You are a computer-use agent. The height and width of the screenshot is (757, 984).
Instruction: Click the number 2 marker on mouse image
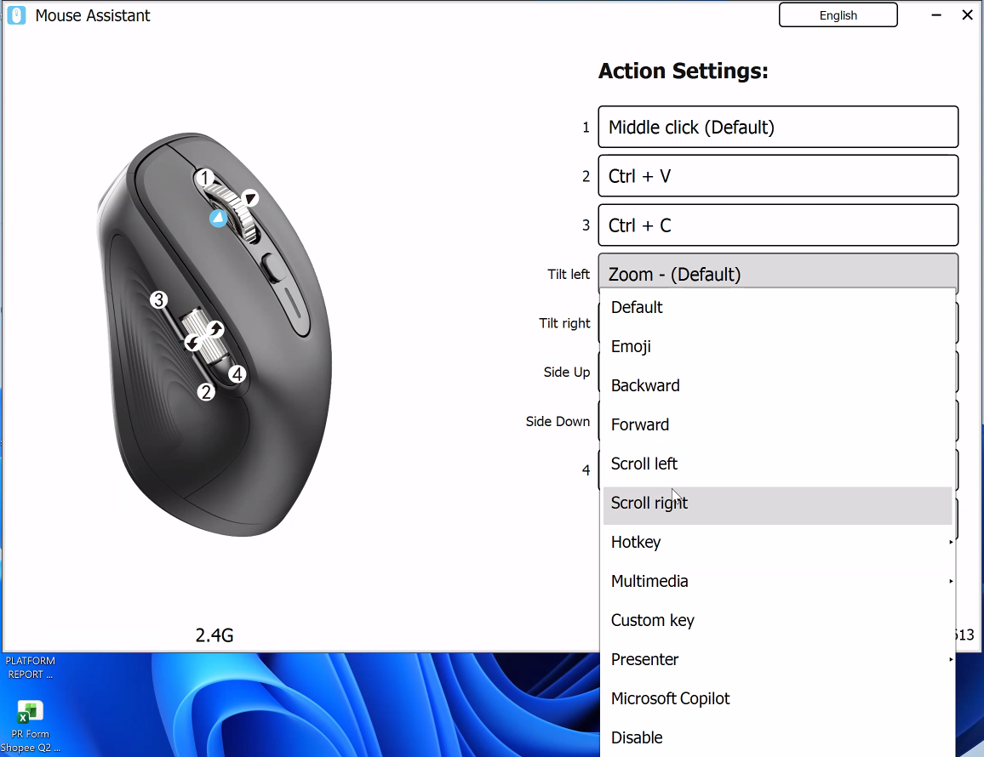click(206, 392)
